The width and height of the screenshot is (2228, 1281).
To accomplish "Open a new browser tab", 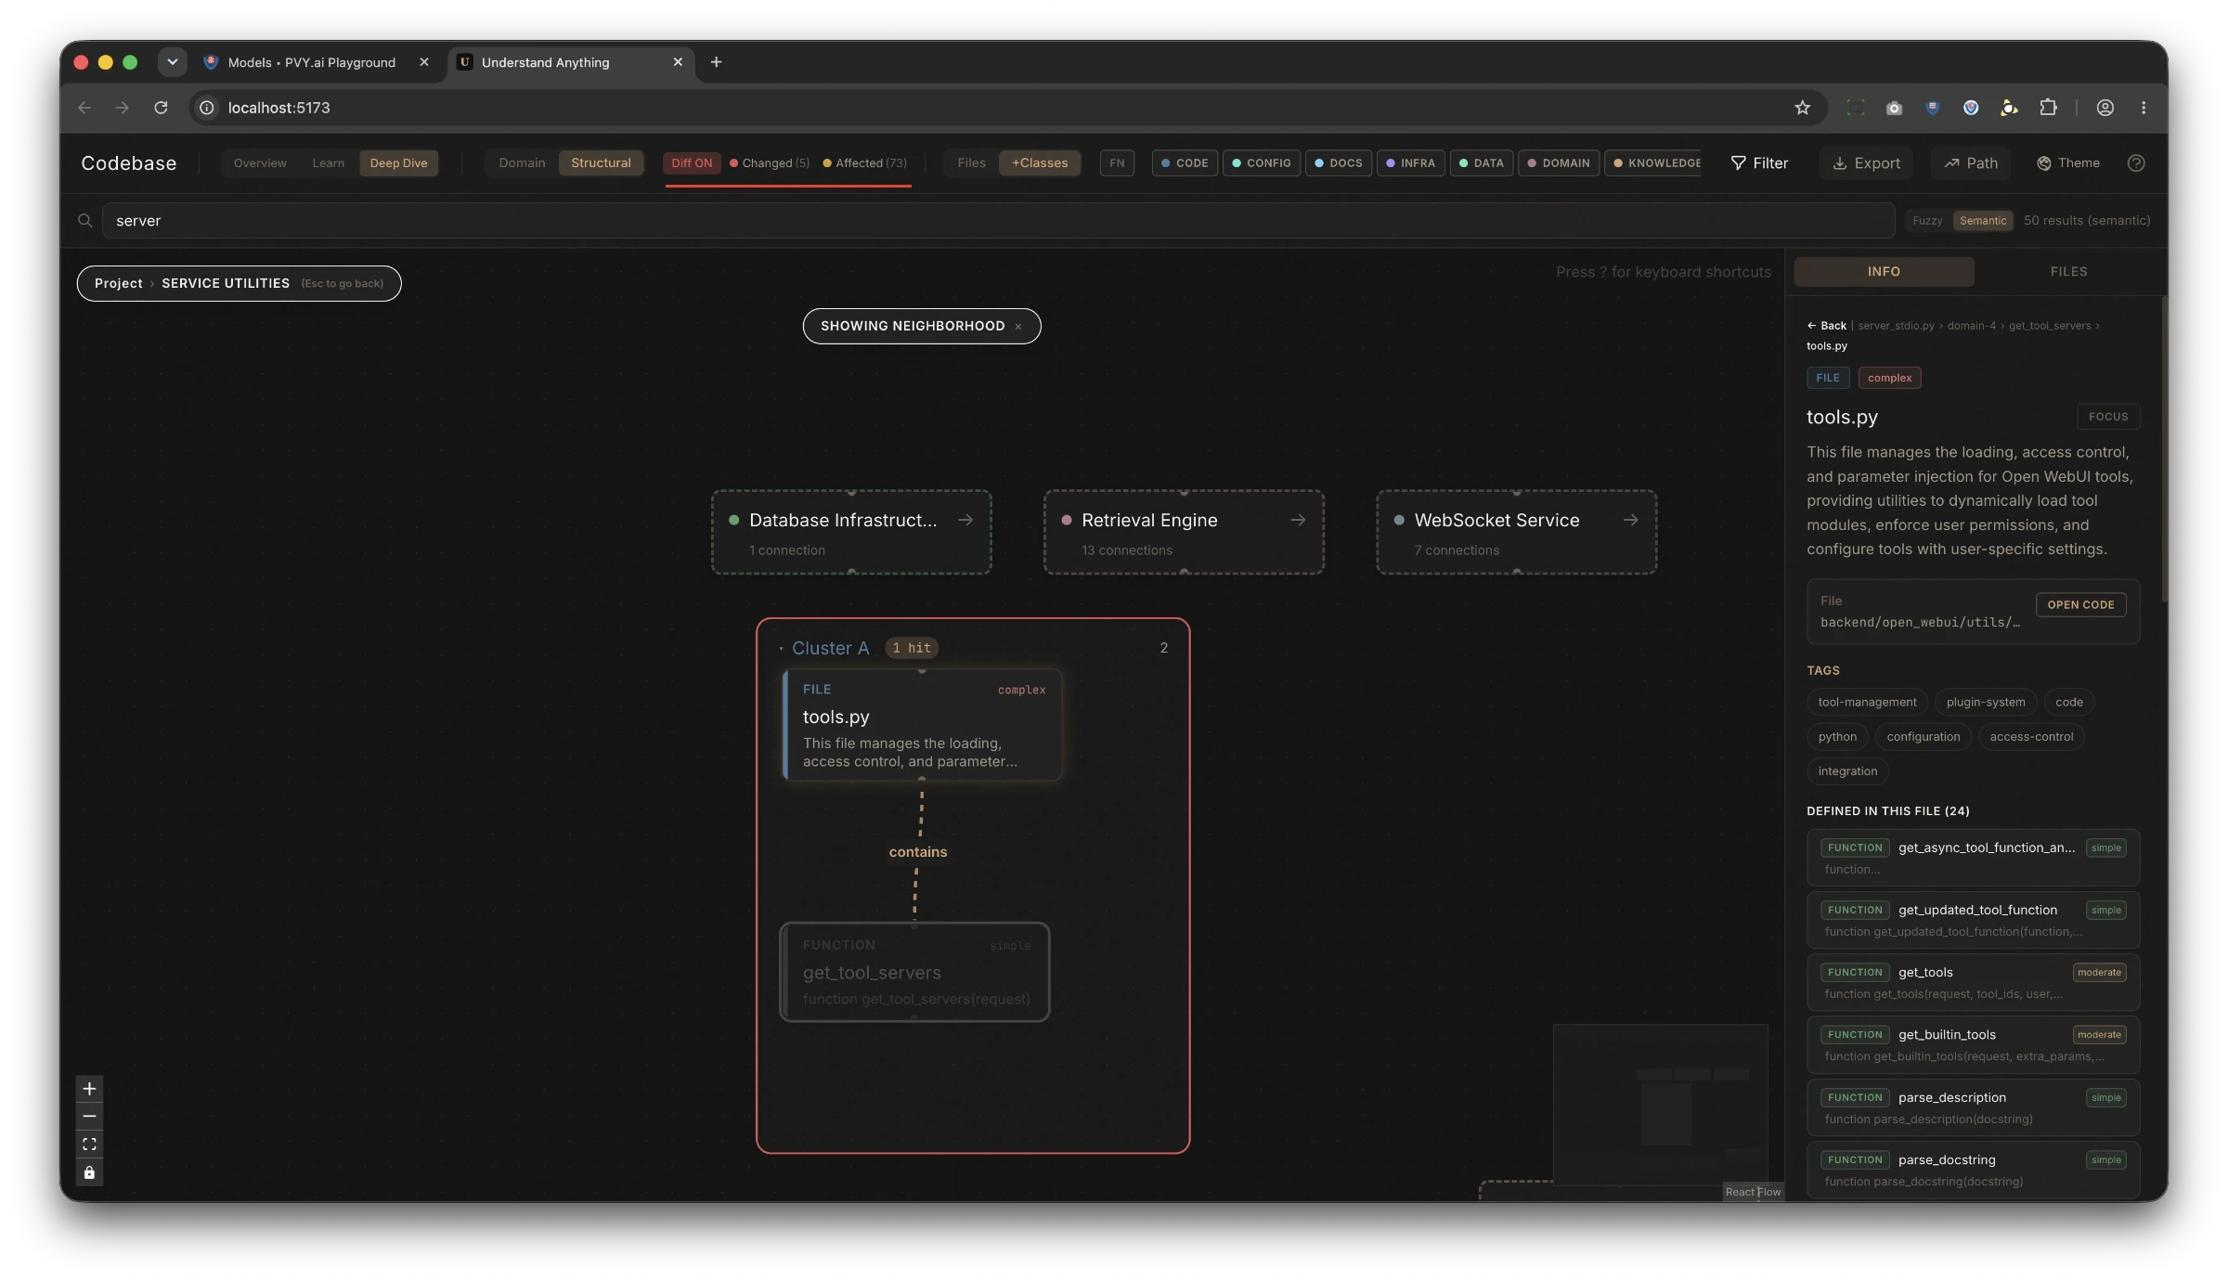I will pyautogui.click(x=716, y=62).
